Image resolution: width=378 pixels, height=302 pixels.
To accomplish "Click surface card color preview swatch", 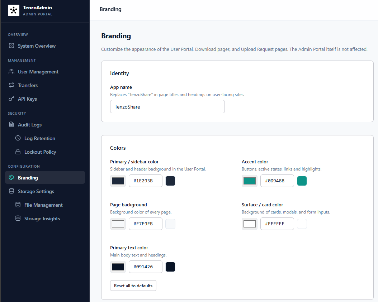I will (302, 224).
